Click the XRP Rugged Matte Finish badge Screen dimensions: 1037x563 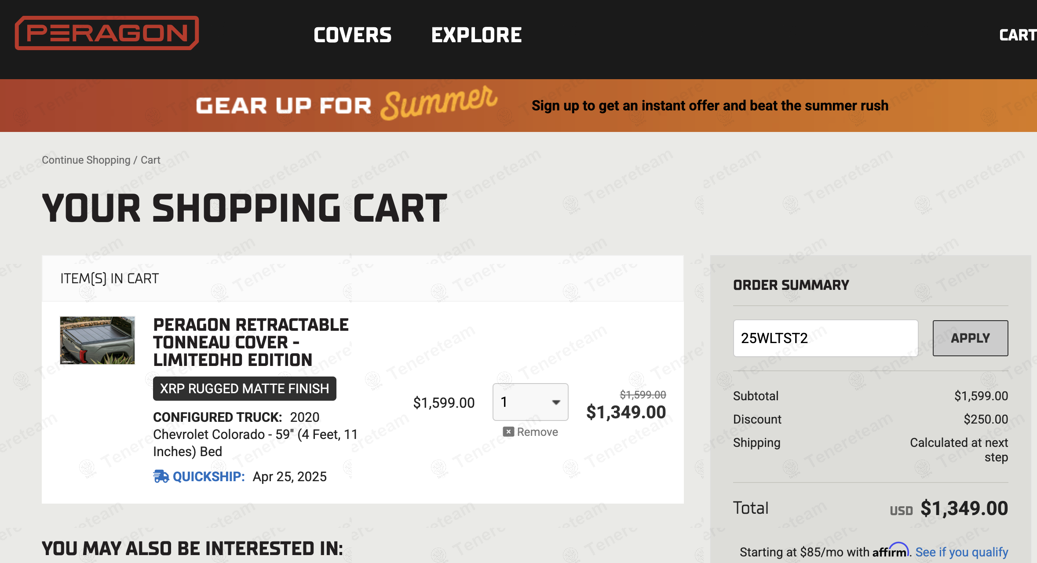pyautogui.click(x=245, y=389)
